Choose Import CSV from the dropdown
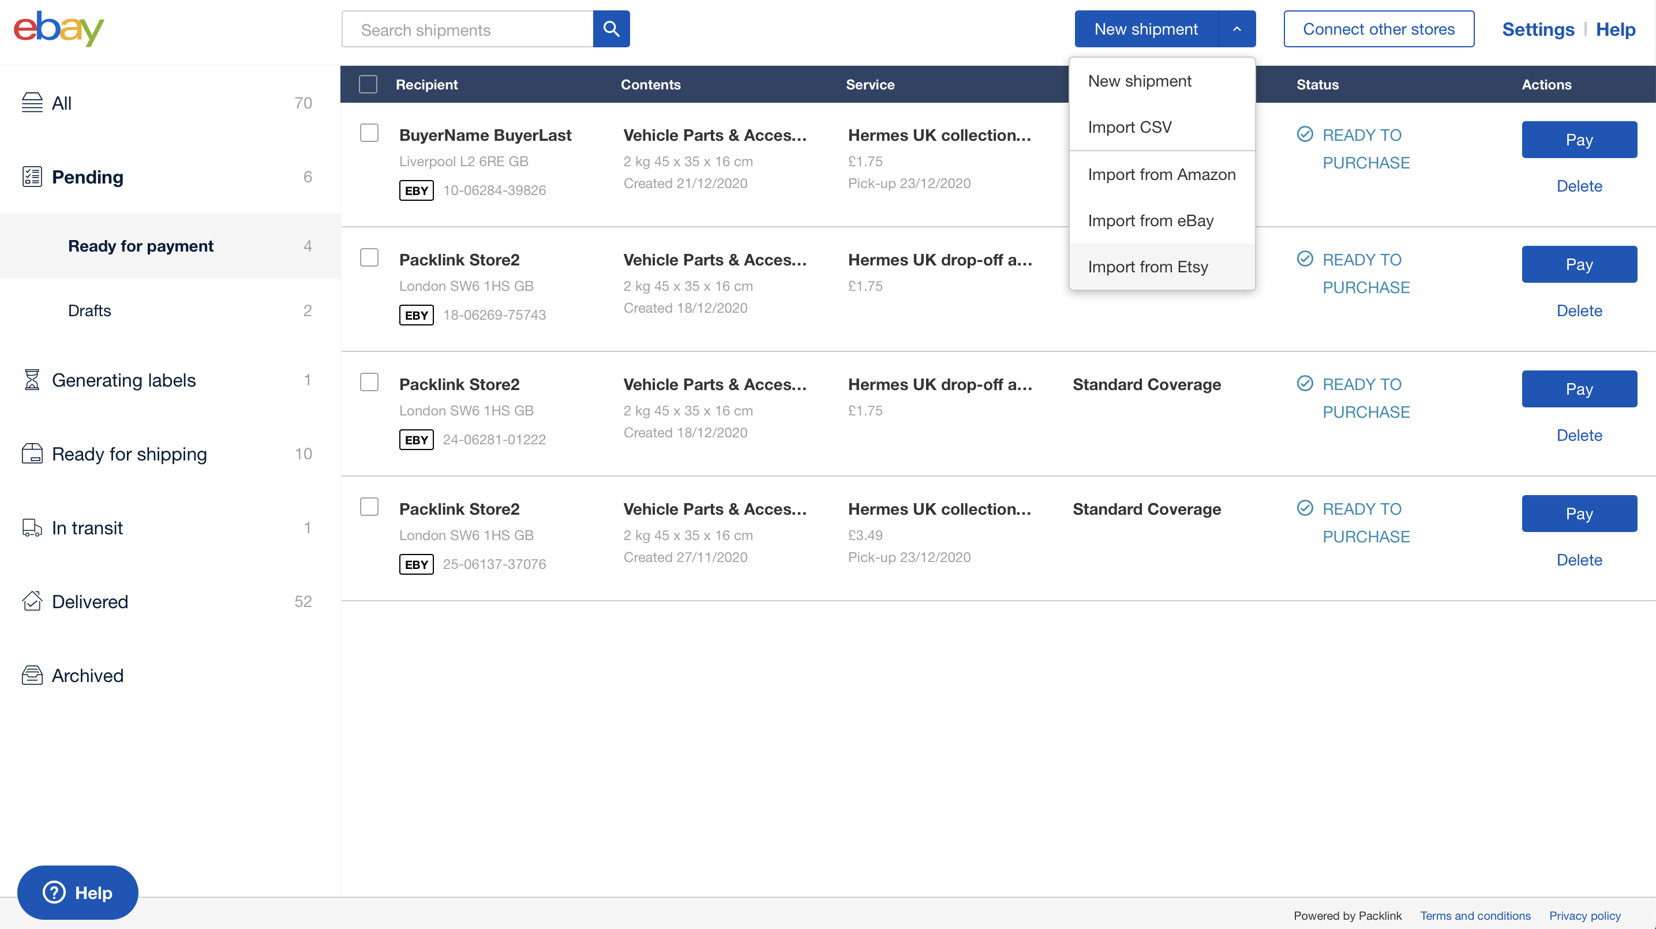 [1162, 128]
